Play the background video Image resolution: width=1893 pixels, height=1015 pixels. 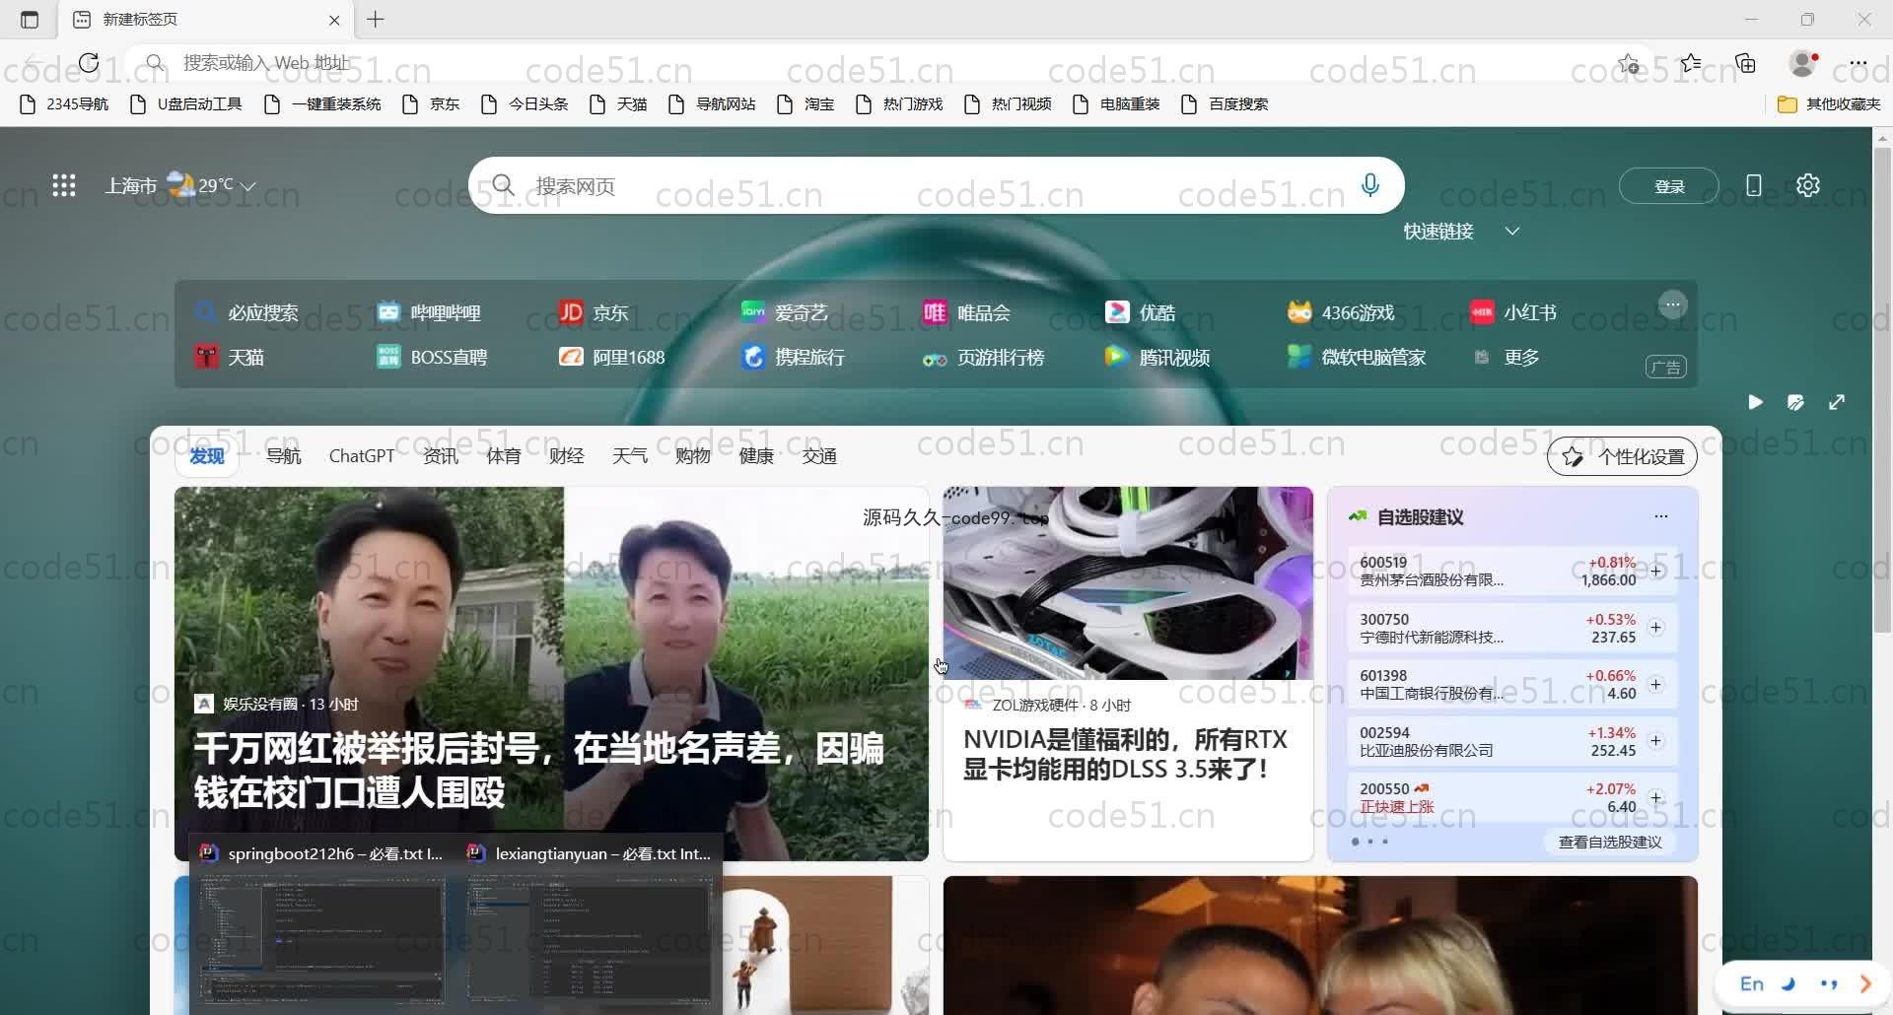tap(1755, 402)
